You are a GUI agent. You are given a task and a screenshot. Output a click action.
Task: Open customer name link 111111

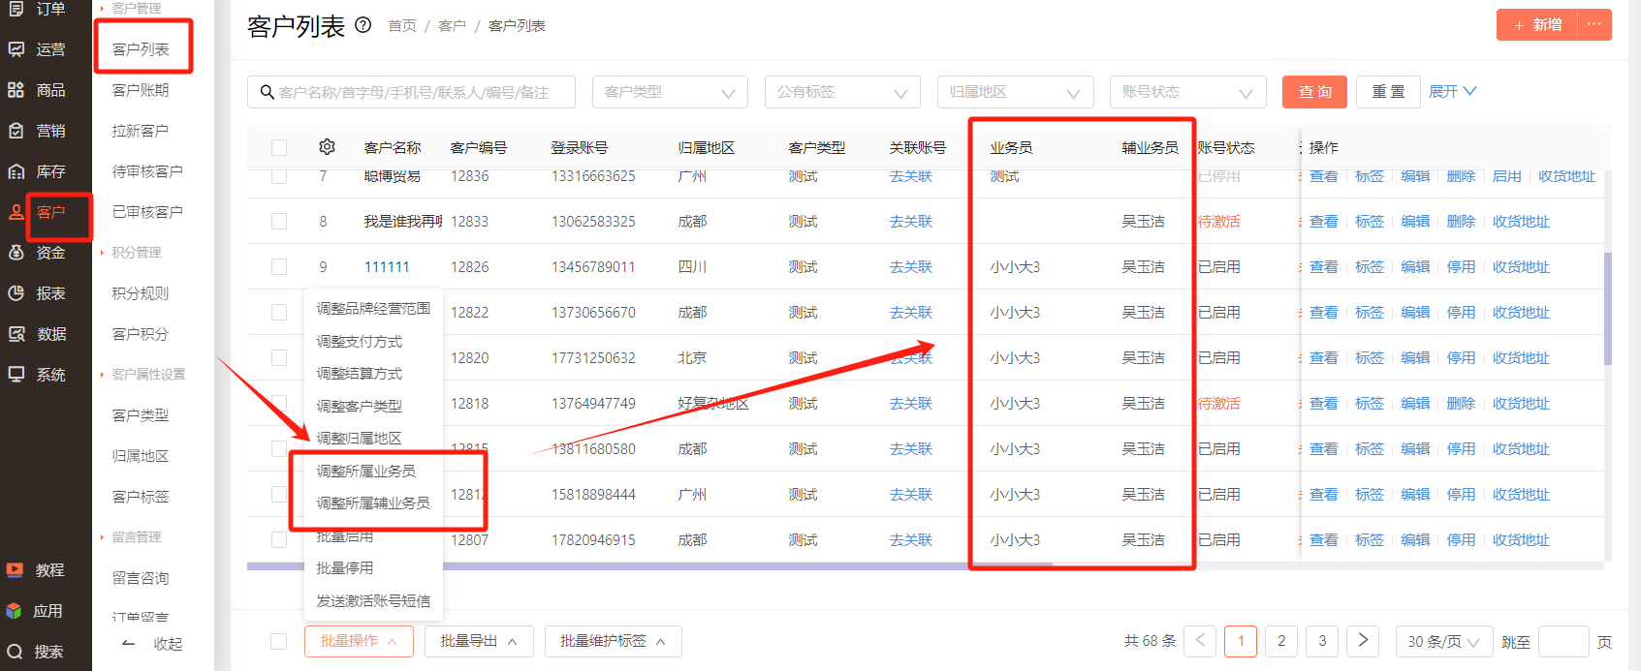coord(387,267)
